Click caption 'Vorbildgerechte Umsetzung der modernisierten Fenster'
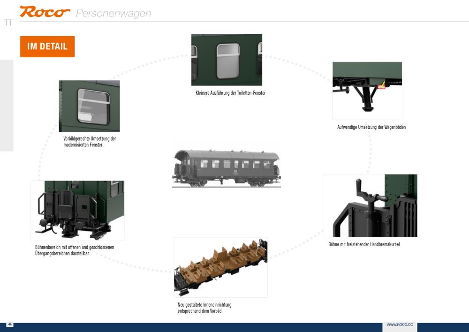This screenshot has height=332, width=469. click(x=90, y=142)
